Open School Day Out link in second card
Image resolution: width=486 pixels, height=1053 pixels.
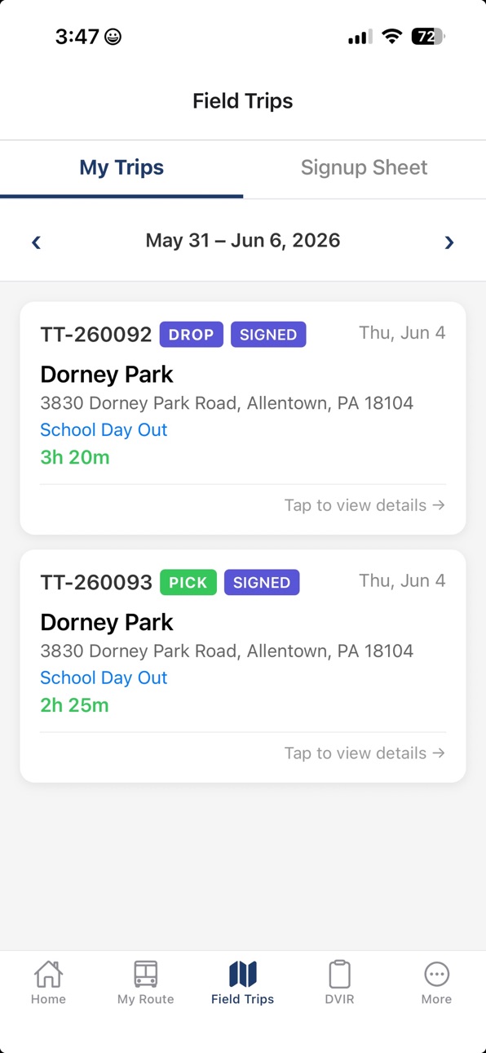[104, 678]
